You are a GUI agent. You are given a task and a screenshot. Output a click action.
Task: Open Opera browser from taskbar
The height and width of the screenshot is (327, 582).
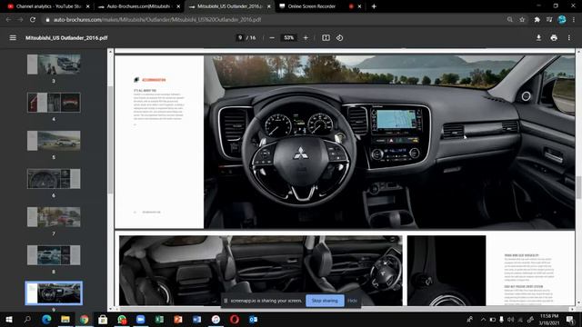(x=235, y=319)
